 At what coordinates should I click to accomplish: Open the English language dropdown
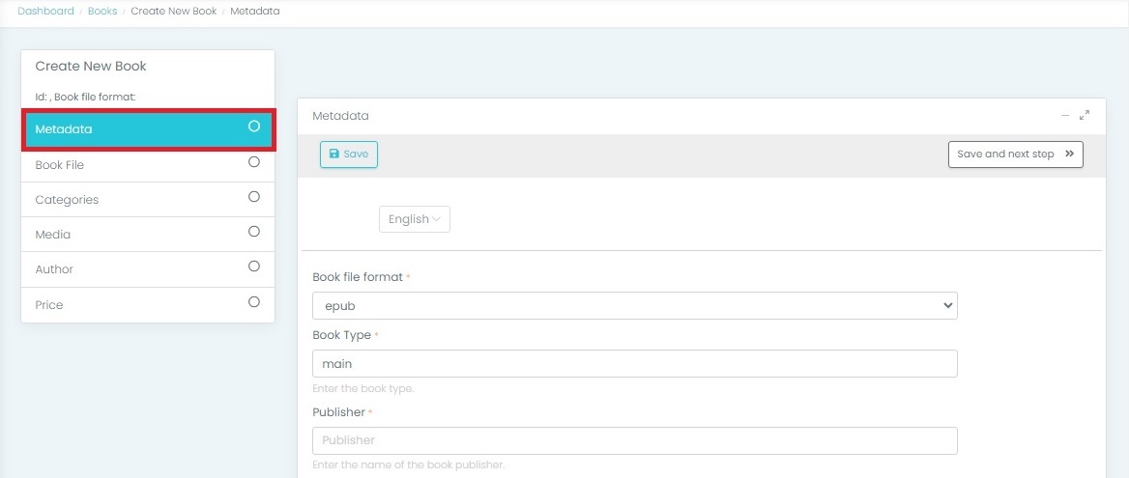(415, 219)
